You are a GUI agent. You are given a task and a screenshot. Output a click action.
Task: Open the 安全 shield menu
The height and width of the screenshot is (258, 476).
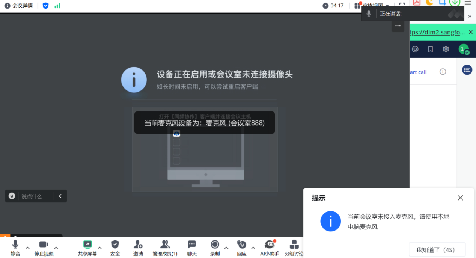[115, 247]
